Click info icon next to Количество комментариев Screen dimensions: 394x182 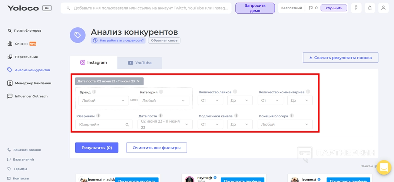click(308, 92)
